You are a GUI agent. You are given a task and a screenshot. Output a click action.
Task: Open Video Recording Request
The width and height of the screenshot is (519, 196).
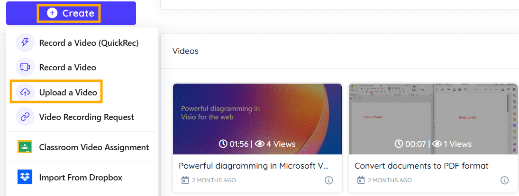pos(86,117)
